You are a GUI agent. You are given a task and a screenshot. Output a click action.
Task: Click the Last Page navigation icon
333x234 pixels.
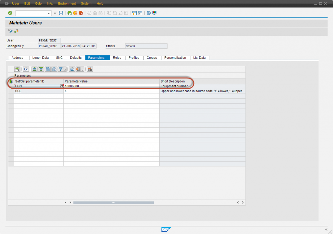coord(126,13)
